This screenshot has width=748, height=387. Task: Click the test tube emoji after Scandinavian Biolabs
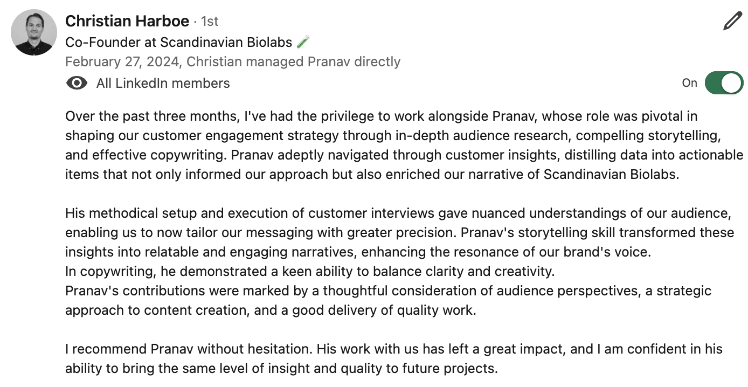pyautogui.click(x=303, y=42)
